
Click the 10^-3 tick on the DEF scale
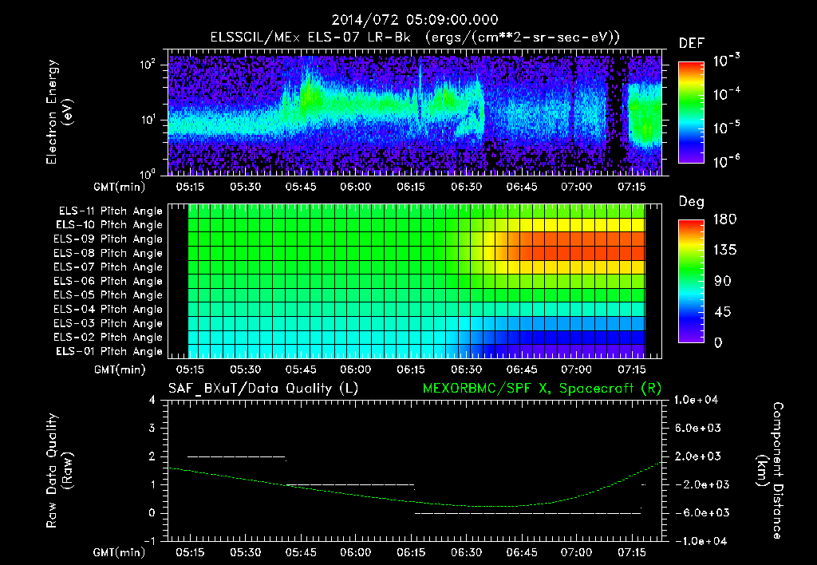pyautogui.click(x=726, y=61)
